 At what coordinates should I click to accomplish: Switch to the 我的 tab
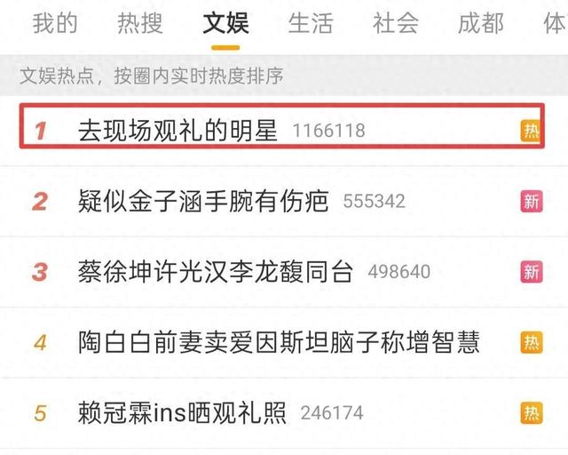(x=55, y=24)
